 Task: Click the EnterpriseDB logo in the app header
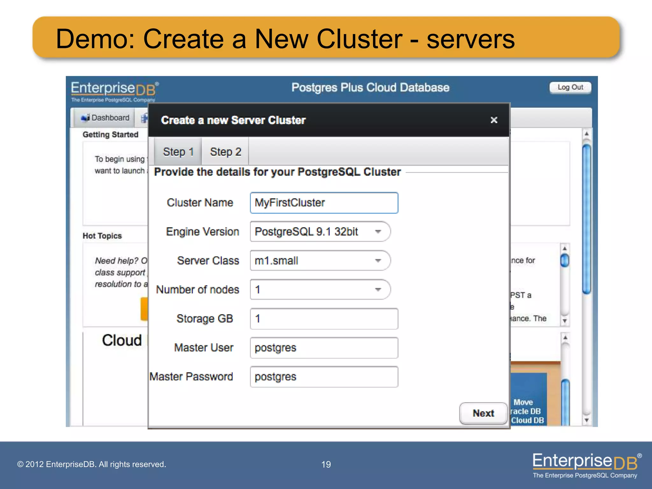(x=115, y=91)
